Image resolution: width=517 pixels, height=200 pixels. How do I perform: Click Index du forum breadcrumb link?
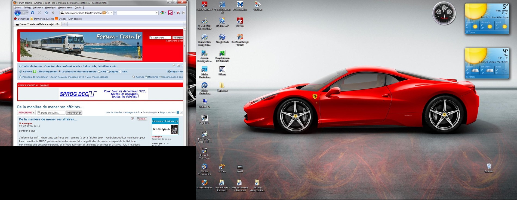coord(32,66)
